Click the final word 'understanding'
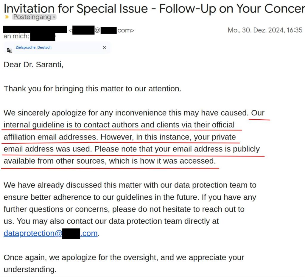 pos(29,270)
